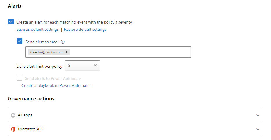This screenshot has height=140, width=271.
Task: Click the Daily alert limit per policy label
Action: pos(39,66)
